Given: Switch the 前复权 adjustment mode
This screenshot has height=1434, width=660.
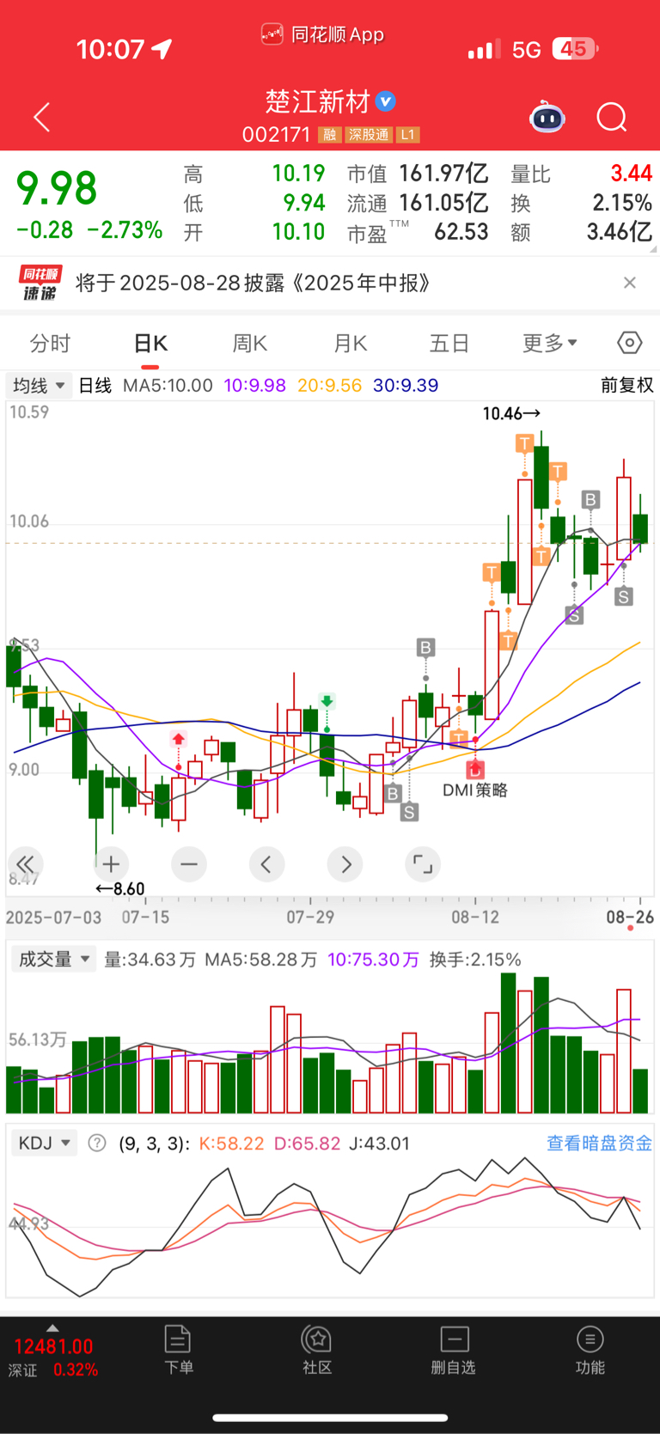Looking at the screenshot, I should 626,385.
